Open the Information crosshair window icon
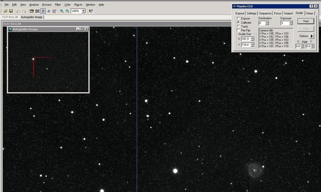This screenshot has width=321, height=192. tap(37, 11)
